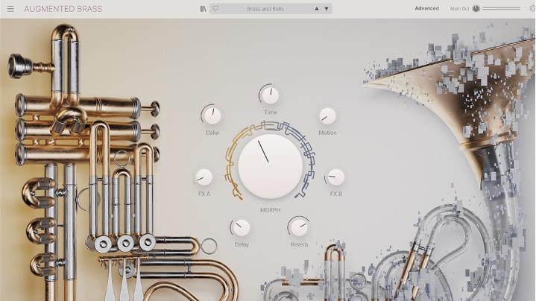Click the Motion knob

[327, 115]
